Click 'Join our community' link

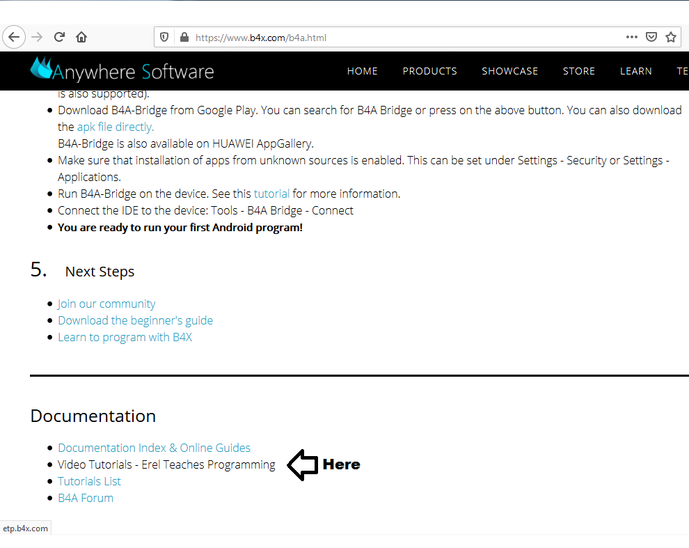point(106,304)
